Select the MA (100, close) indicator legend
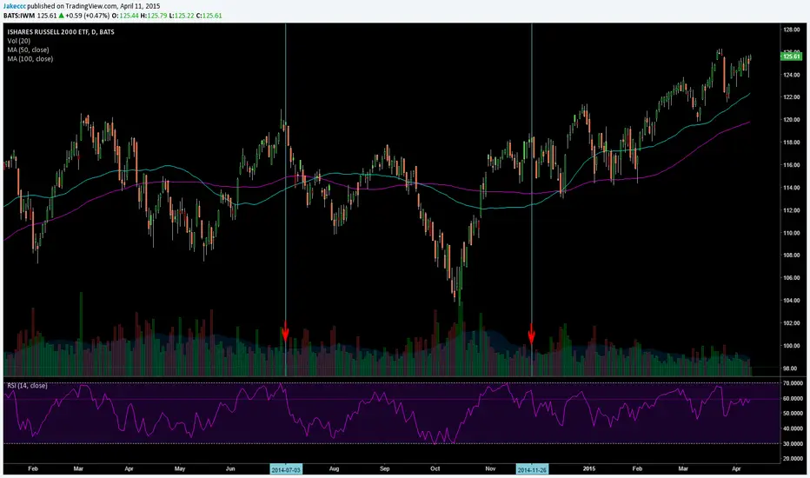The image size is (810, 478). (x=30, y=59)
